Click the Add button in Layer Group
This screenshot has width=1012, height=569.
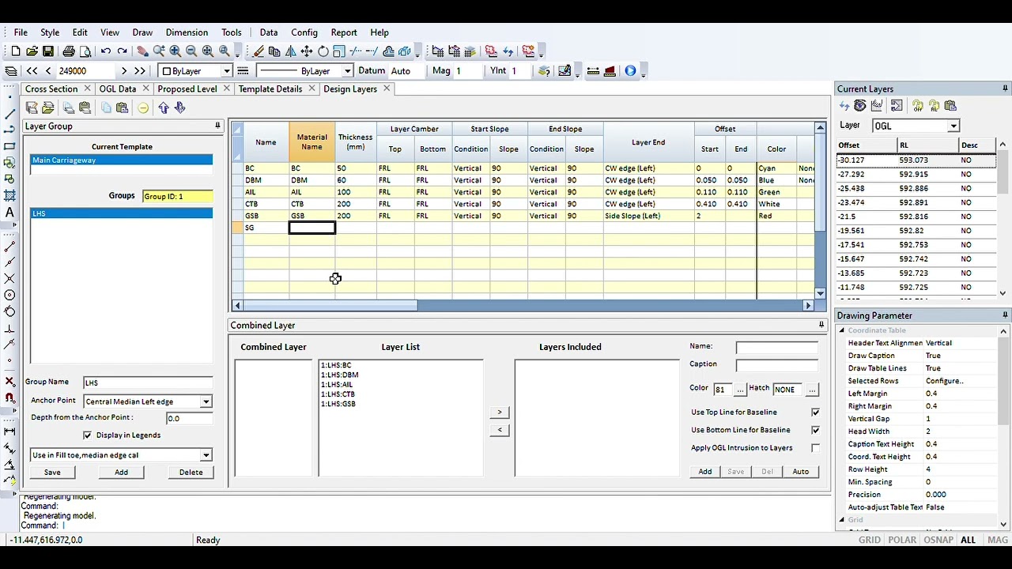(121, 473)
